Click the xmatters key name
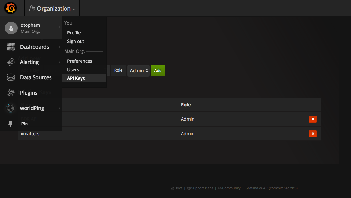Screen dimensions: 351x198 30,134
